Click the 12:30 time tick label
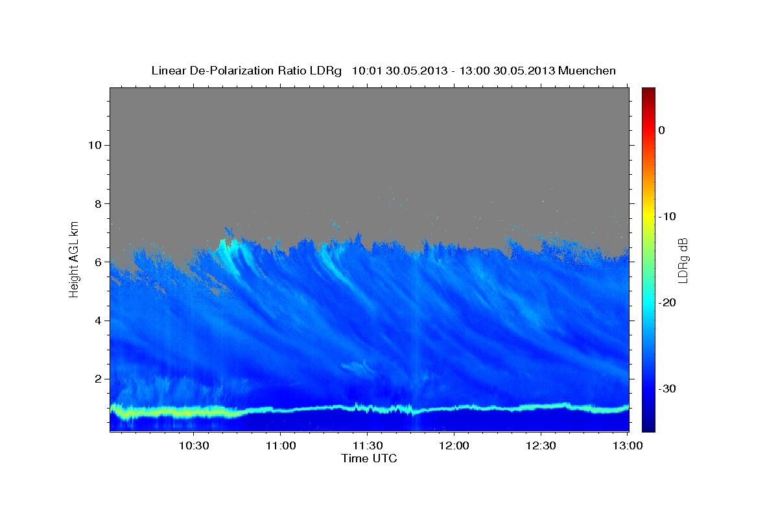 [540, 446]
